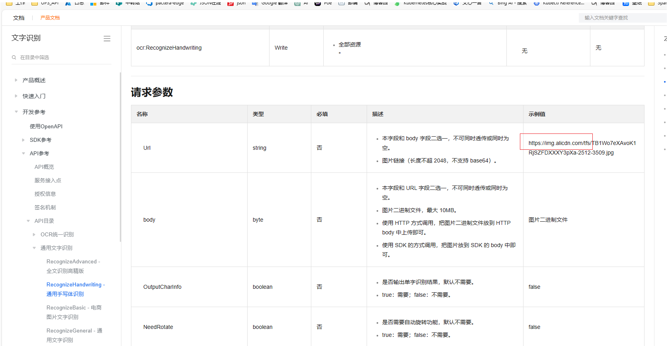Switch to the 文档 tab
668x346 pixels.
19,18
